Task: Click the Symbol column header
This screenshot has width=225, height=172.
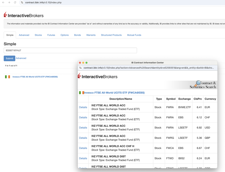Action: [x=171, y=99]
